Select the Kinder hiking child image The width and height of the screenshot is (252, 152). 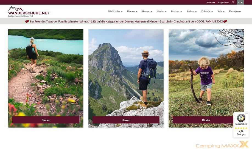(206, 72)
